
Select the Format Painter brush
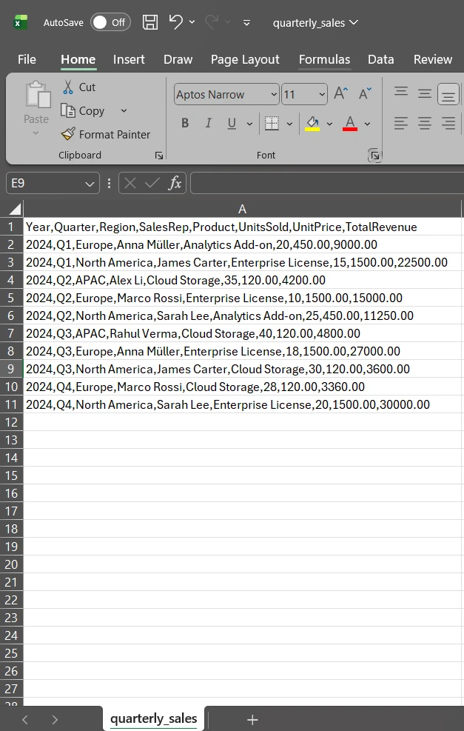point(68,134)
